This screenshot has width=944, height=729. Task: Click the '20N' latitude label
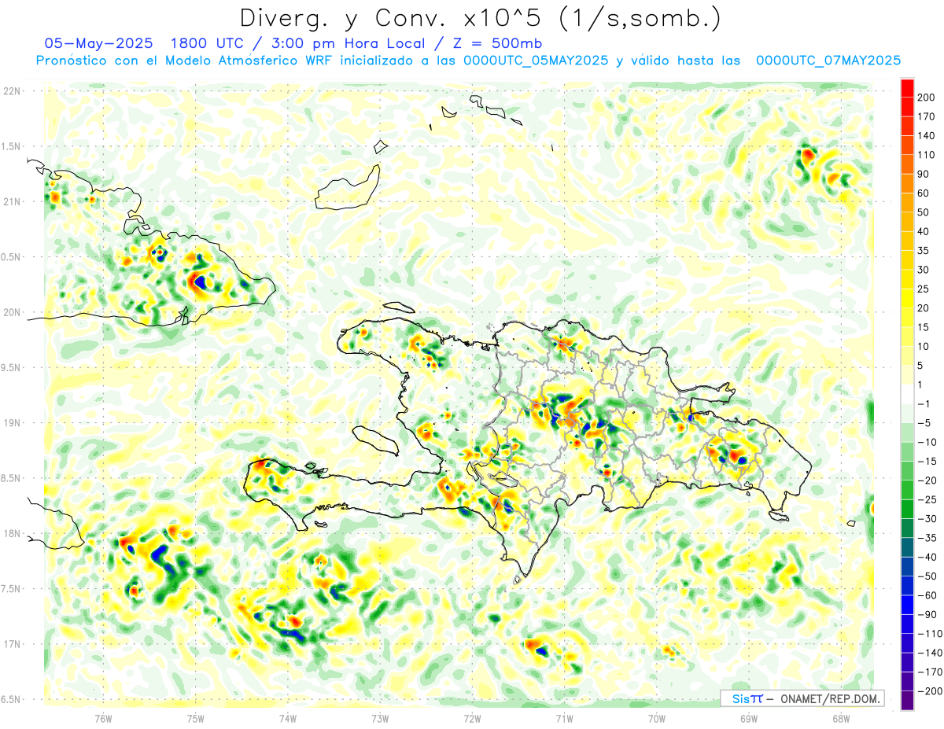(x=12, y=312)
